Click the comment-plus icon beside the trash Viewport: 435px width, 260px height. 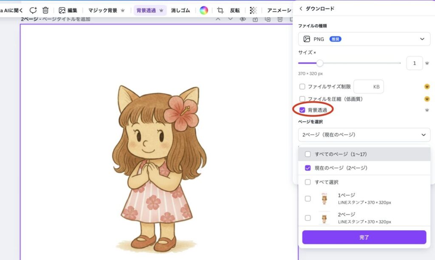(33, 10)
